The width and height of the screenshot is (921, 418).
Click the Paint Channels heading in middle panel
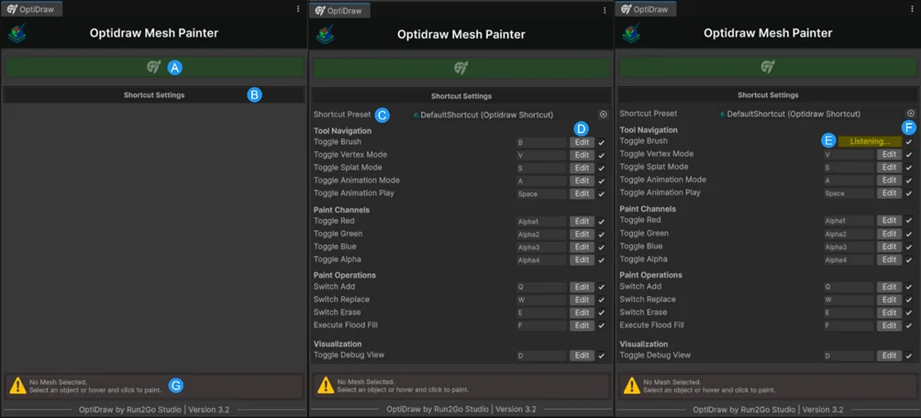[x=341, y=210]
